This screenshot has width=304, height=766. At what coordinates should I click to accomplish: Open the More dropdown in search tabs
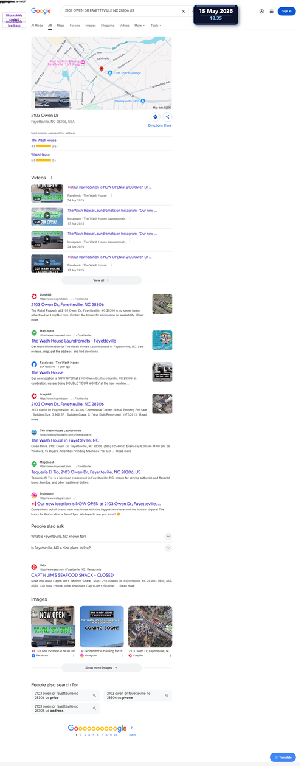(140, 26)
